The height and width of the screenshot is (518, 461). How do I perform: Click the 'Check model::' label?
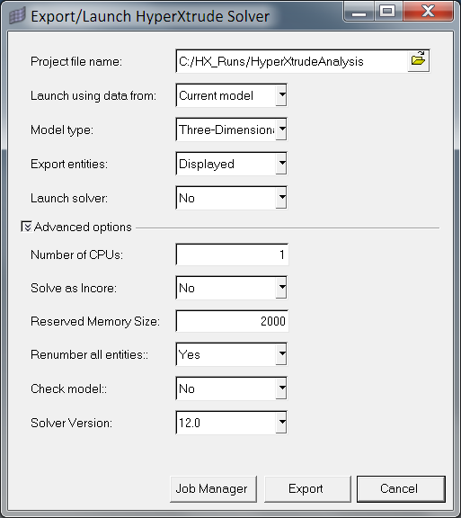tap(68, 388)
